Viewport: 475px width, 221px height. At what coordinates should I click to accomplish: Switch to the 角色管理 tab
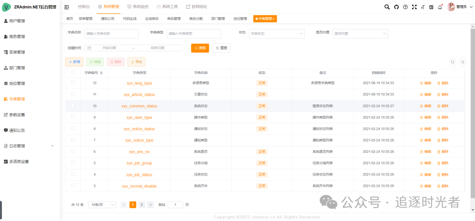click(x=174, y=19)
